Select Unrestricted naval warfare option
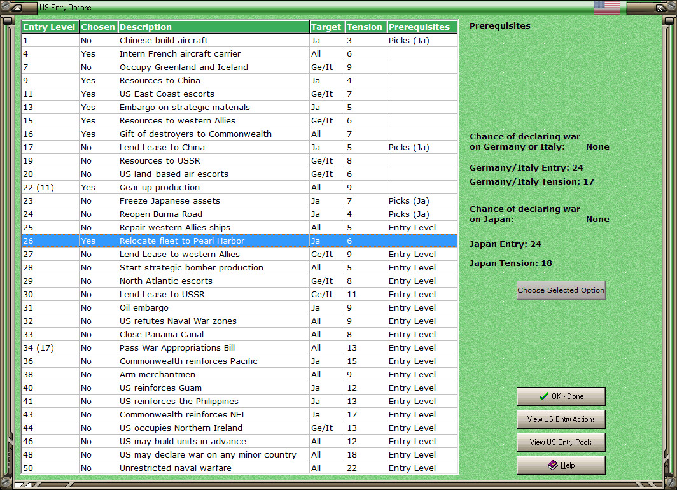Viewport: 677px width, 490px height. coord(240,468)
